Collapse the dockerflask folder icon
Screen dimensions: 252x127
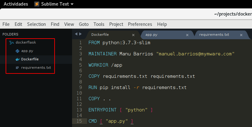coord(12,42)
